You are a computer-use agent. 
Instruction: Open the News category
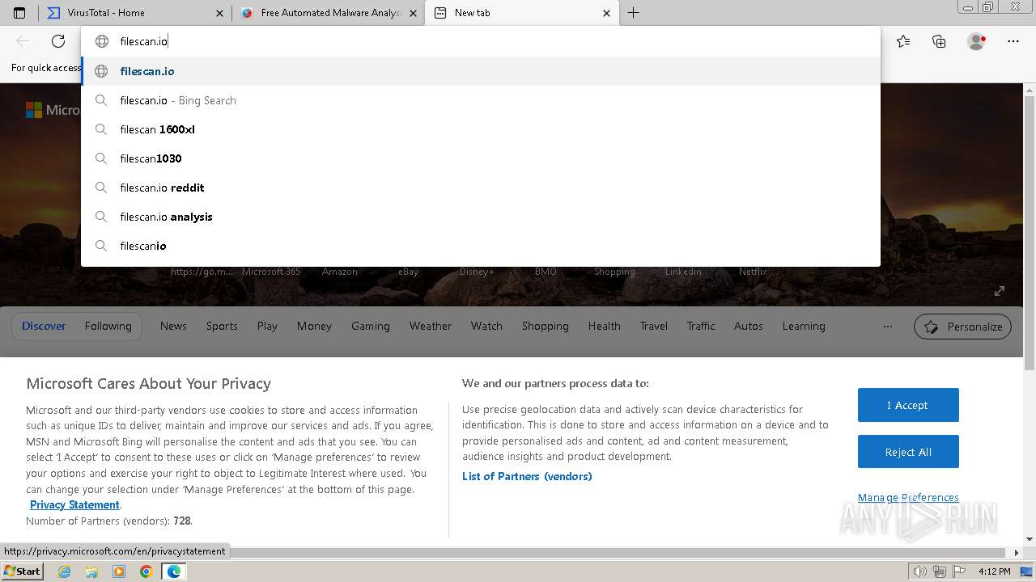tap(173, 326)
